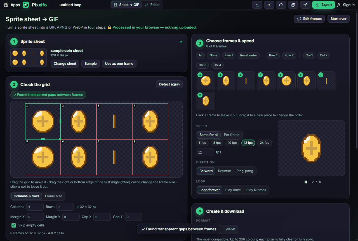
Task: Select None of the frames
Action: [213, 55]
